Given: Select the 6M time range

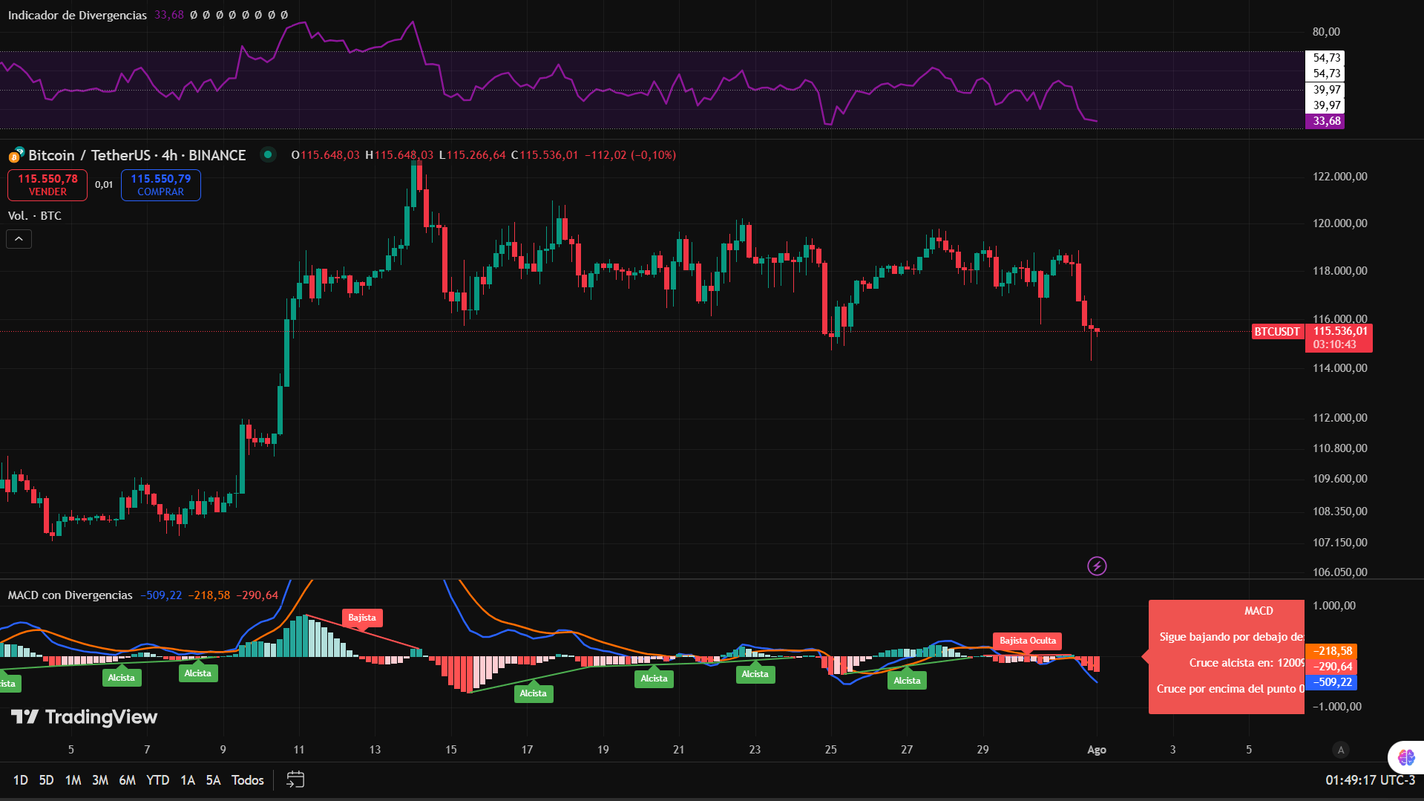Looking at the screenshot, I should [x=128, y=780].
